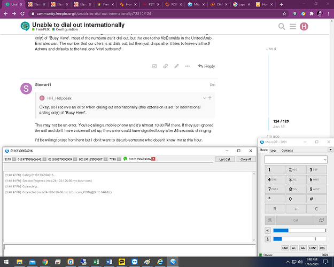Switch to the Logs tab in MicroSIP
This screenshot has width=334, height=267.
tap(274, 151)
